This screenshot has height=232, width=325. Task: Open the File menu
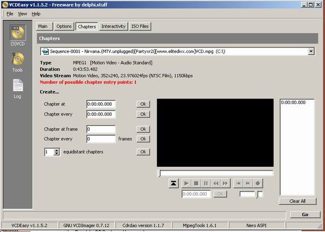10,14
